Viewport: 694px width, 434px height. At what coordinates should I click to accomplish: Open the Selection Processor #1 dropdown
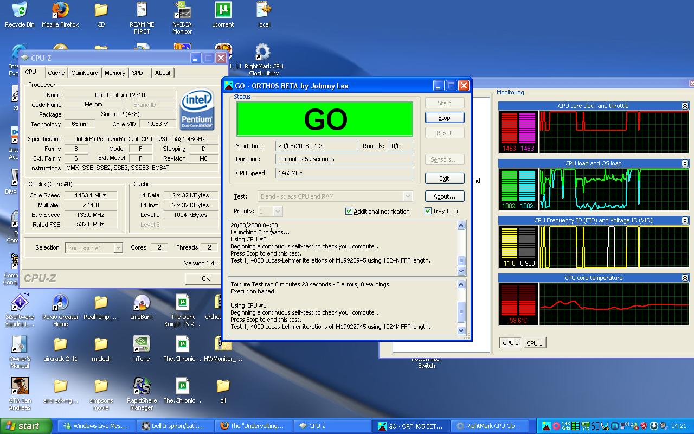[x=118, y=247]
